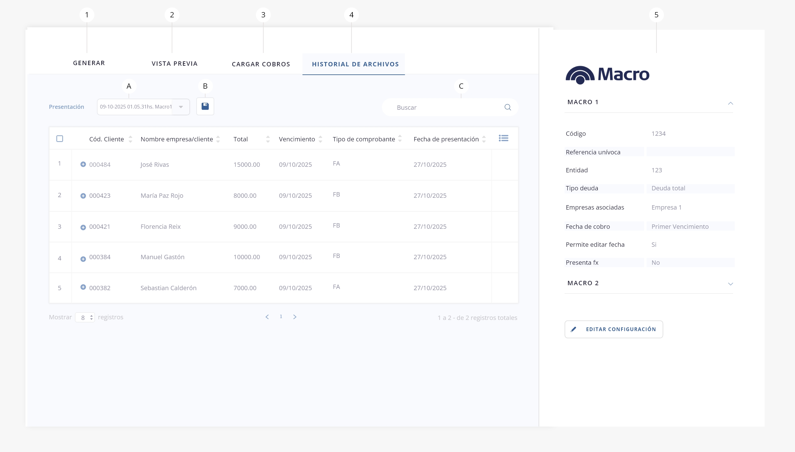Change the Mostrar registros count stepper
The width and height of the screenshot is (795, 452).
pos(91,317)
